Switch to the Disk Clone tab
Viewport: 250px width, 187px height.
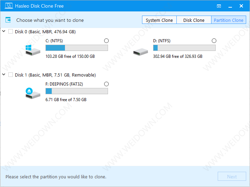194,20
